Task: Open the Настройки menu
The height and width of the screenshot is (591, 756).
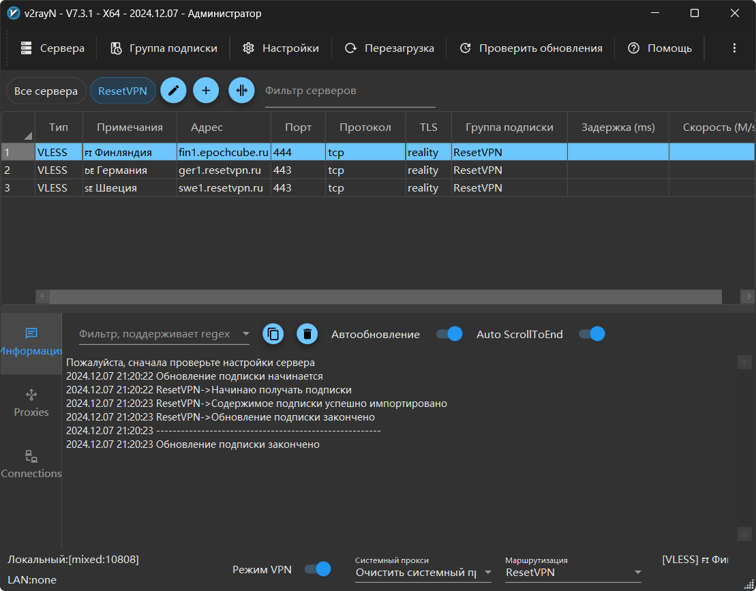Action: 281,48
